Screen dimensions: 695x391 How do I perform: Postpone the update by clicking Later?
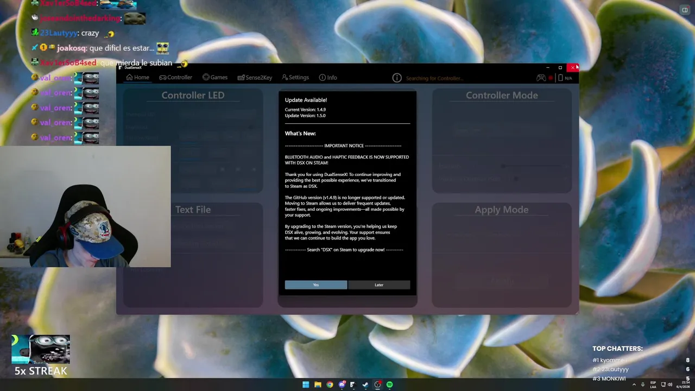pyautogui.click(x=379, y=285)
